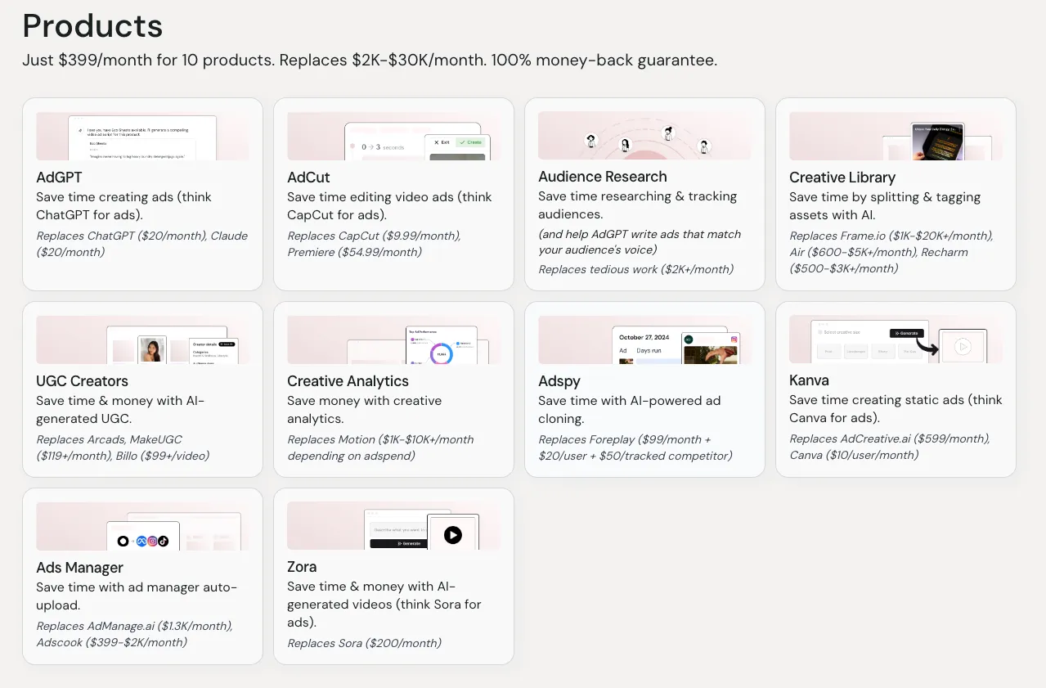Click the TikTok icon in Ads Manager card
The image size is (1046, 688).
164,541
